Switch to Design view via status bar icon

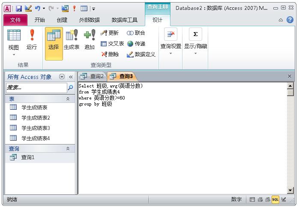pos(284,199)
